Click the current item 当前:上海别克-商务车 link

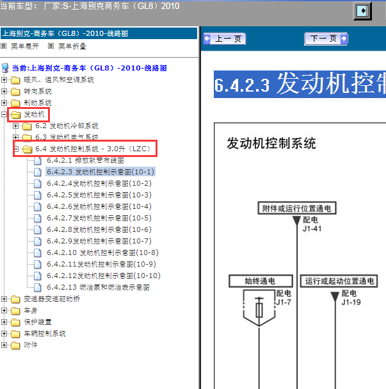(90, 68)
